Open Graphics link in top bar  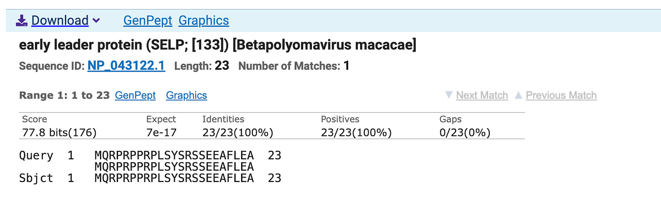click(203, 20)
